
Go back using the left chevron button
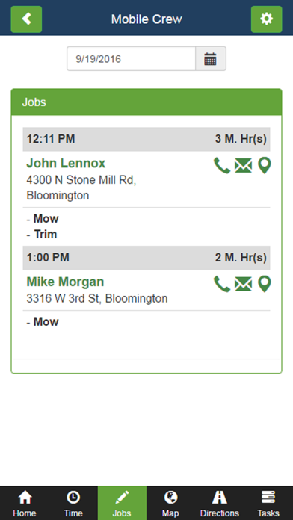tap(27, 19)
